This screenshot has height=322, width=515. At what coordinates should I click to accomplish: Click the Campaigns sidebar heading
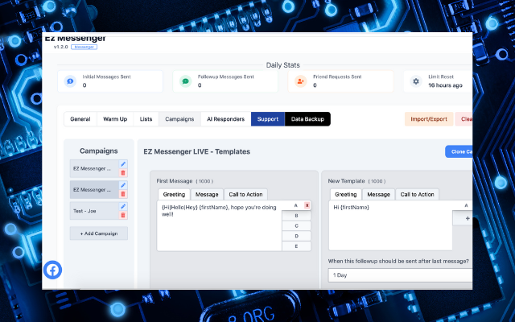pos(98,151)
